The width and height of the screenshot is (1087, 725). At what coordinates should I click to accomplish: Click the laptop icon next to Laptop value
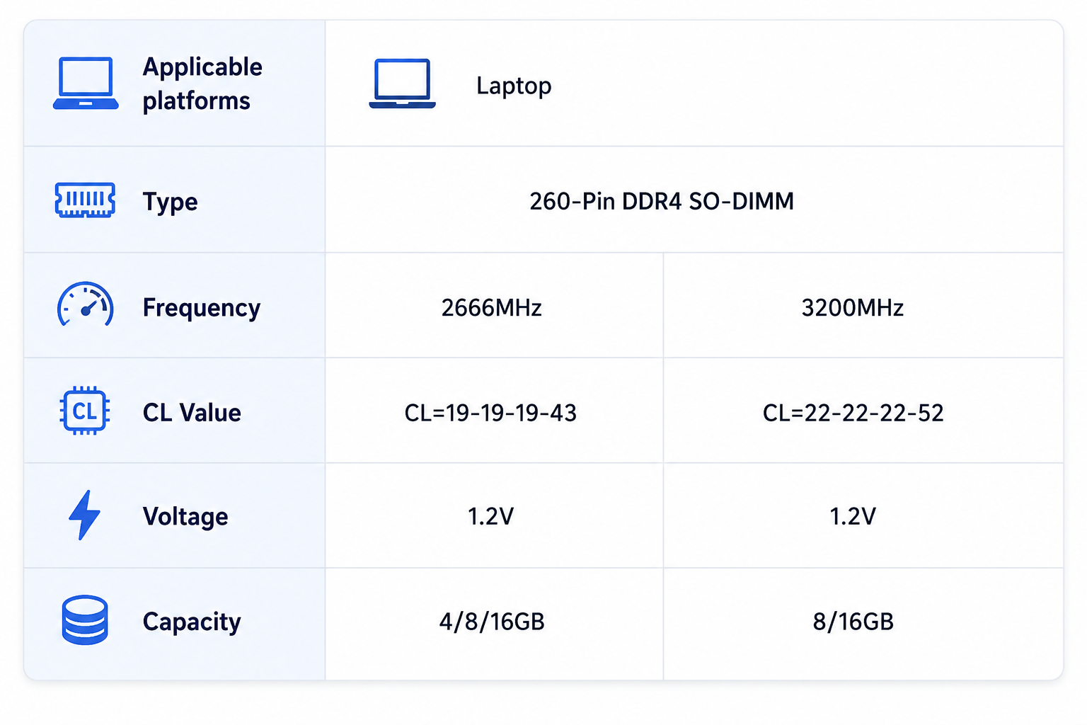pos(402,84)
